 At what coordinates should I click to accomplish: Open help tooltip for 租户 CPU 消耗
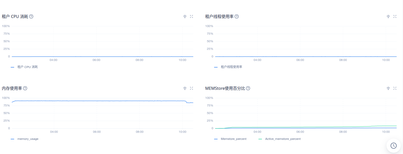pos(31,16)
